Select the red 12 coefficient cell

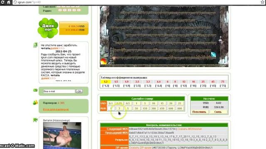(x=184, y=82)
